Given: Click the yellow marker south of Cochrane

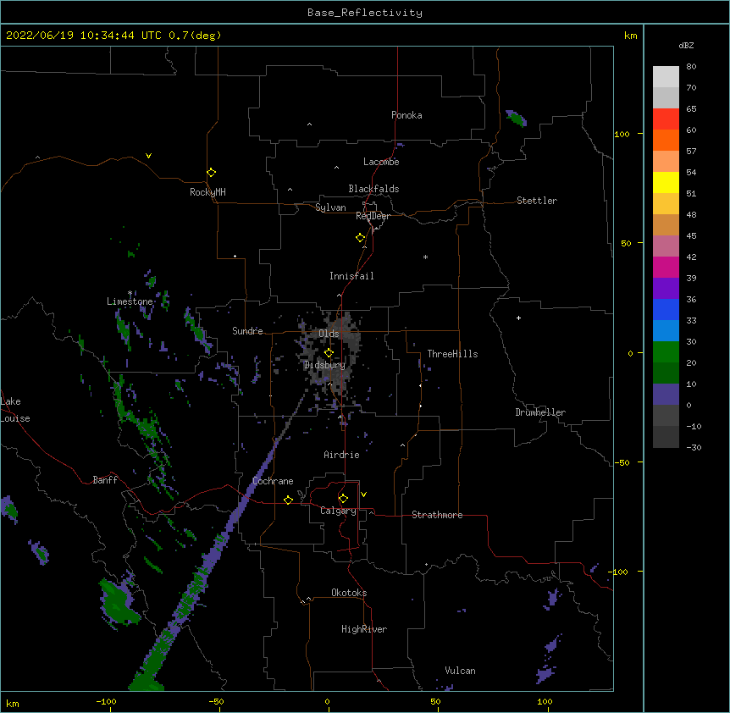Looking at the screenshot, I should pos(288,500).
